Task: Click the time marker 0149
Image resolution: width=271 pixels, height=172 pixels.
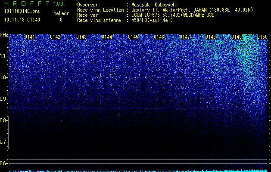Action: [237, 37]
